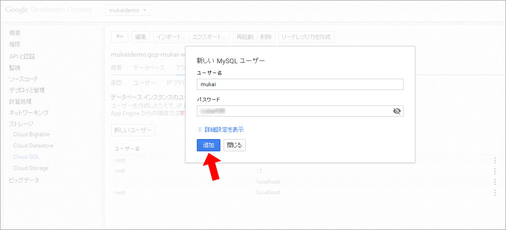Open more options for root localhost row
This screenshot has height=230, width=506.
(495, 193)
